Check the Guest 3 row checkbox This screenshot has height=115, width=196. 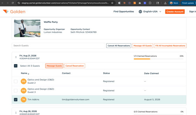[16, 90]
